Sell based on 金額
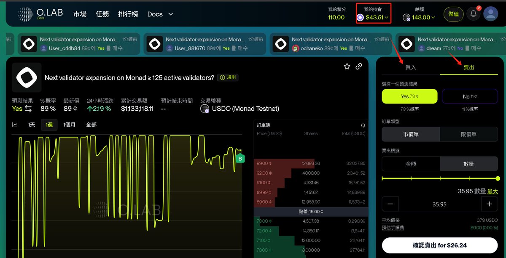This screenshot has height=258, width=506. (x=411, y=164)
